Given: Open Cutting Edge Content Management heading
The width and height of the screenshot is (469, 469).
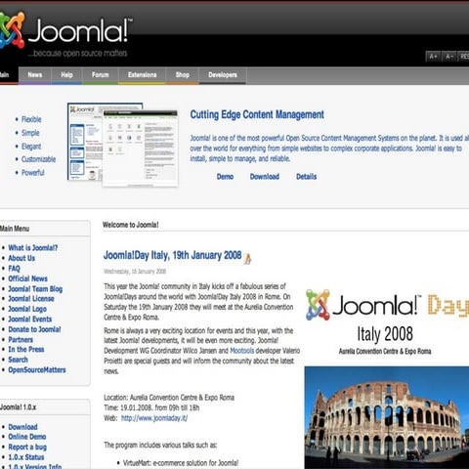Looking at the screenshot, I should point(257,114).
